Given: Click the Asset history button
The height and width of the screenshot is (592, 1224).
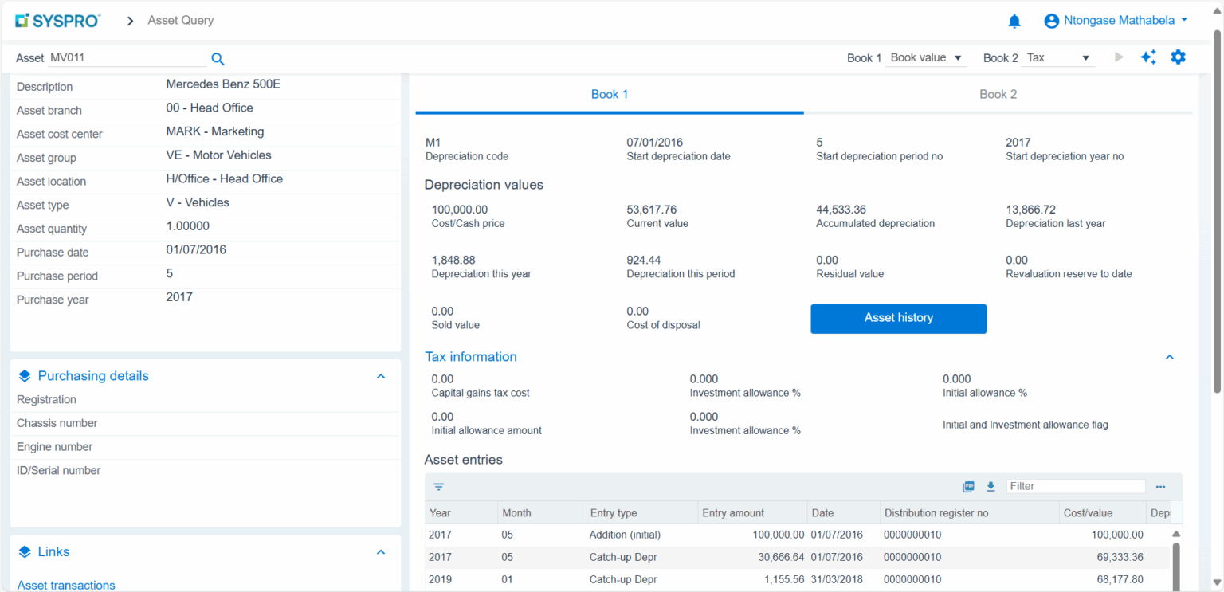Looking at the screenshot, I should 898,318.
